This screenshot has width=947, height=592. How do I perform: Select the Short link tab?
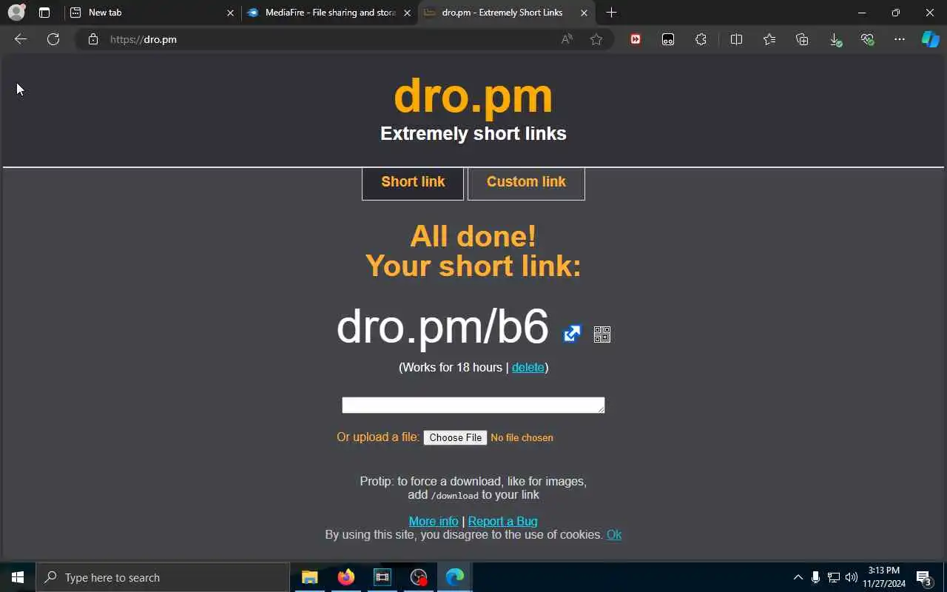coord(413,183)
